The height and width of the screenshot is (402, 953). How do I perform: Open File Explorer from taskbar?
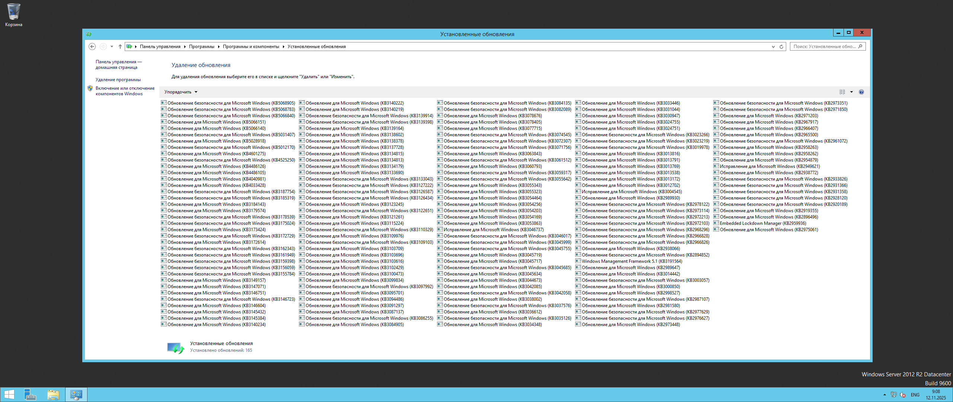53,395
